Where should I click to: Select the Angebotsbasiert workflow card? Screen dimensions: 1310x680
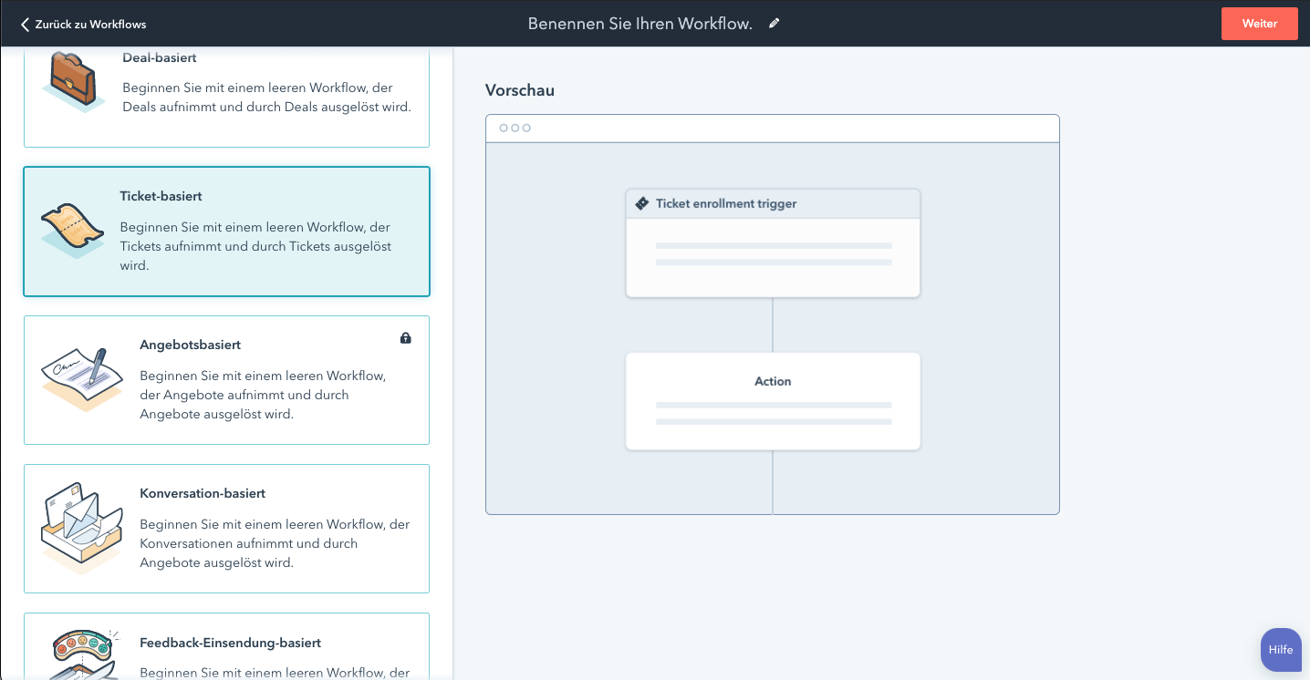pos(226,380)
